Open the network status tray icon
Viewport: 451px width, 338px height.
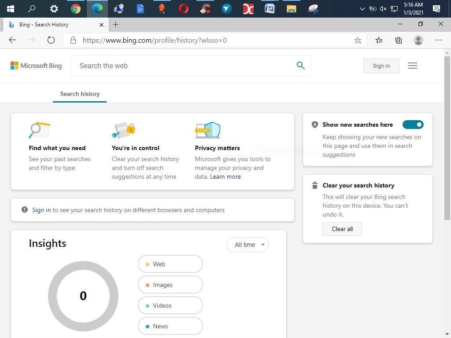click(x=394, y=9)
